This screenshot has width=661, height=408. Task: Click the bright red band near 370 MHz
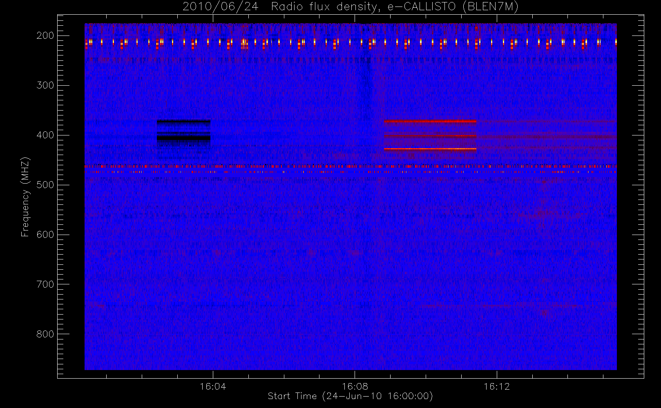click(430, 121)
